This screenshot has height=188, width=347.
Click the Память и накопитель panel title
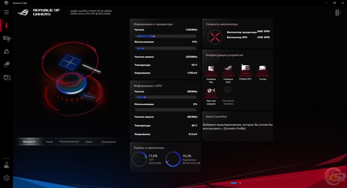[149, 148]
